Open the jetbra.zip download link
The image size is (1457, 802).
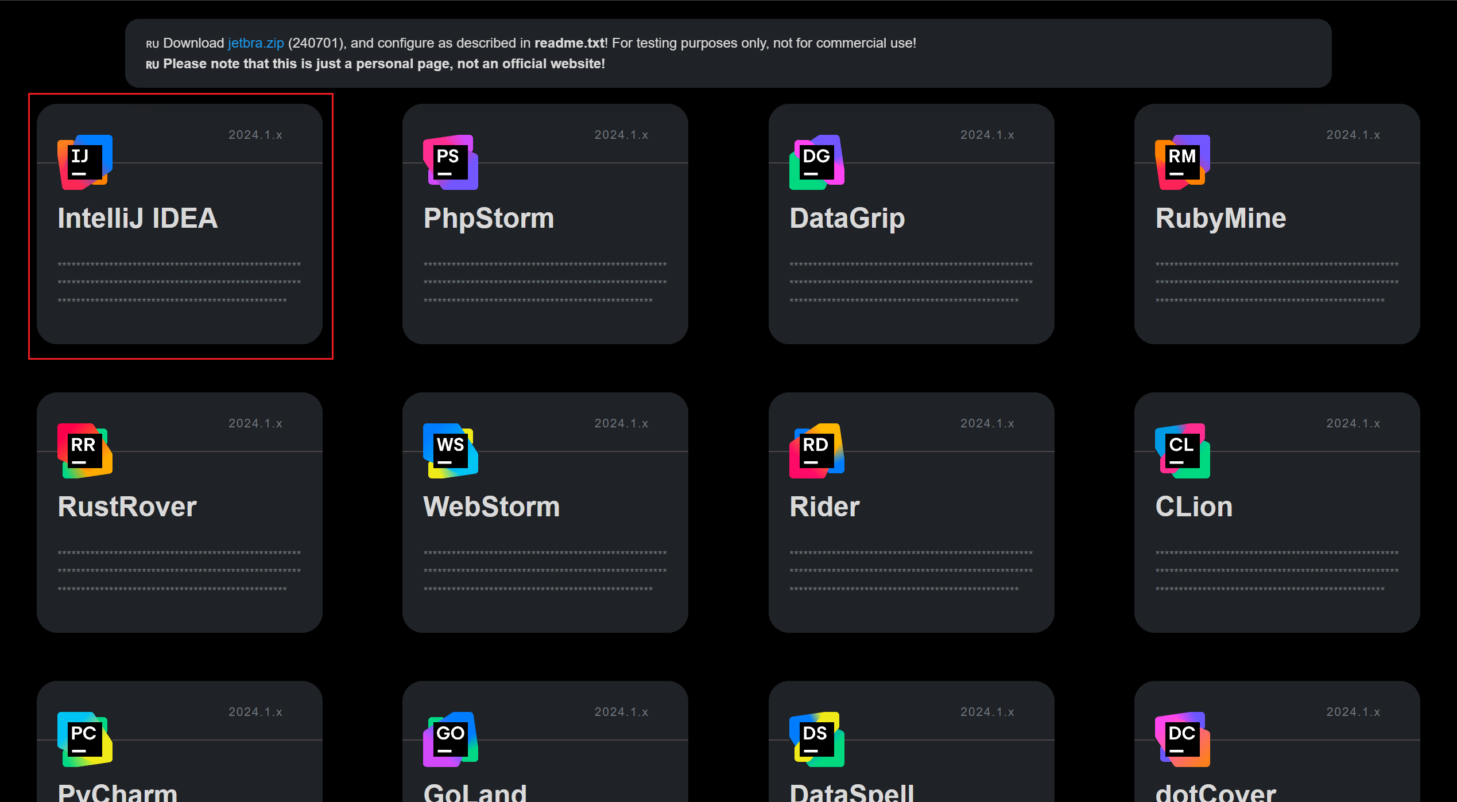pyautogui.click(x=256, y=43)
